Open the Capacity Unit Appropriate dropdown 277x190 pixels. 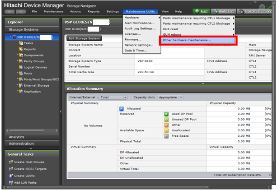pyautogui.click(x=170, y=97)
